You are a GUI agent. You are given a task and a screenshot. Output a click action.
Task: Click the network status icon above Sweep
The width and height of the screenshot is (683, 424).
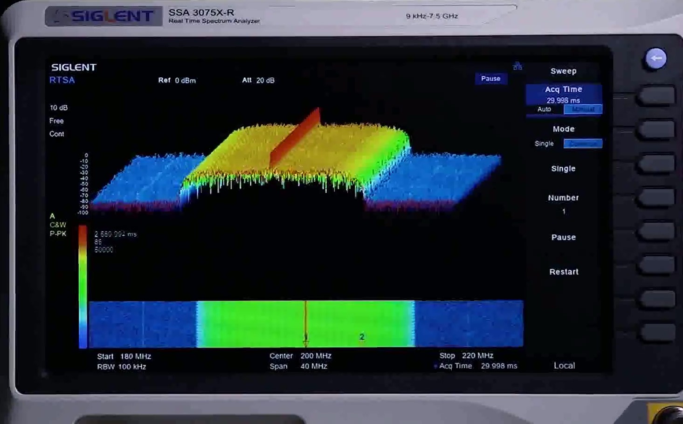[517, 67]
